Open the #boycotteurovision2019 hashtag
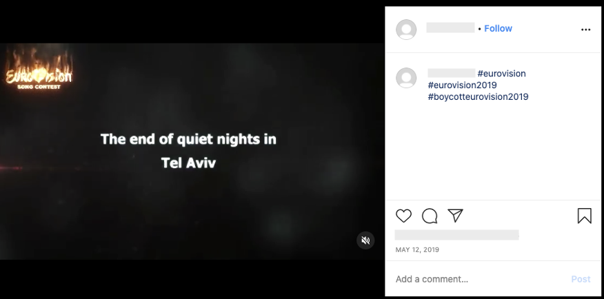Screen dimensions: 604x299 (478, 97)
